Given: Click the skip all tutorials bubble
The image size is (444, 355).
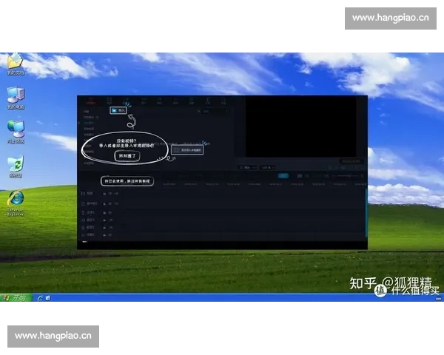Looking at the screenshot, I should pyautogui.click(x=127, y=180).
